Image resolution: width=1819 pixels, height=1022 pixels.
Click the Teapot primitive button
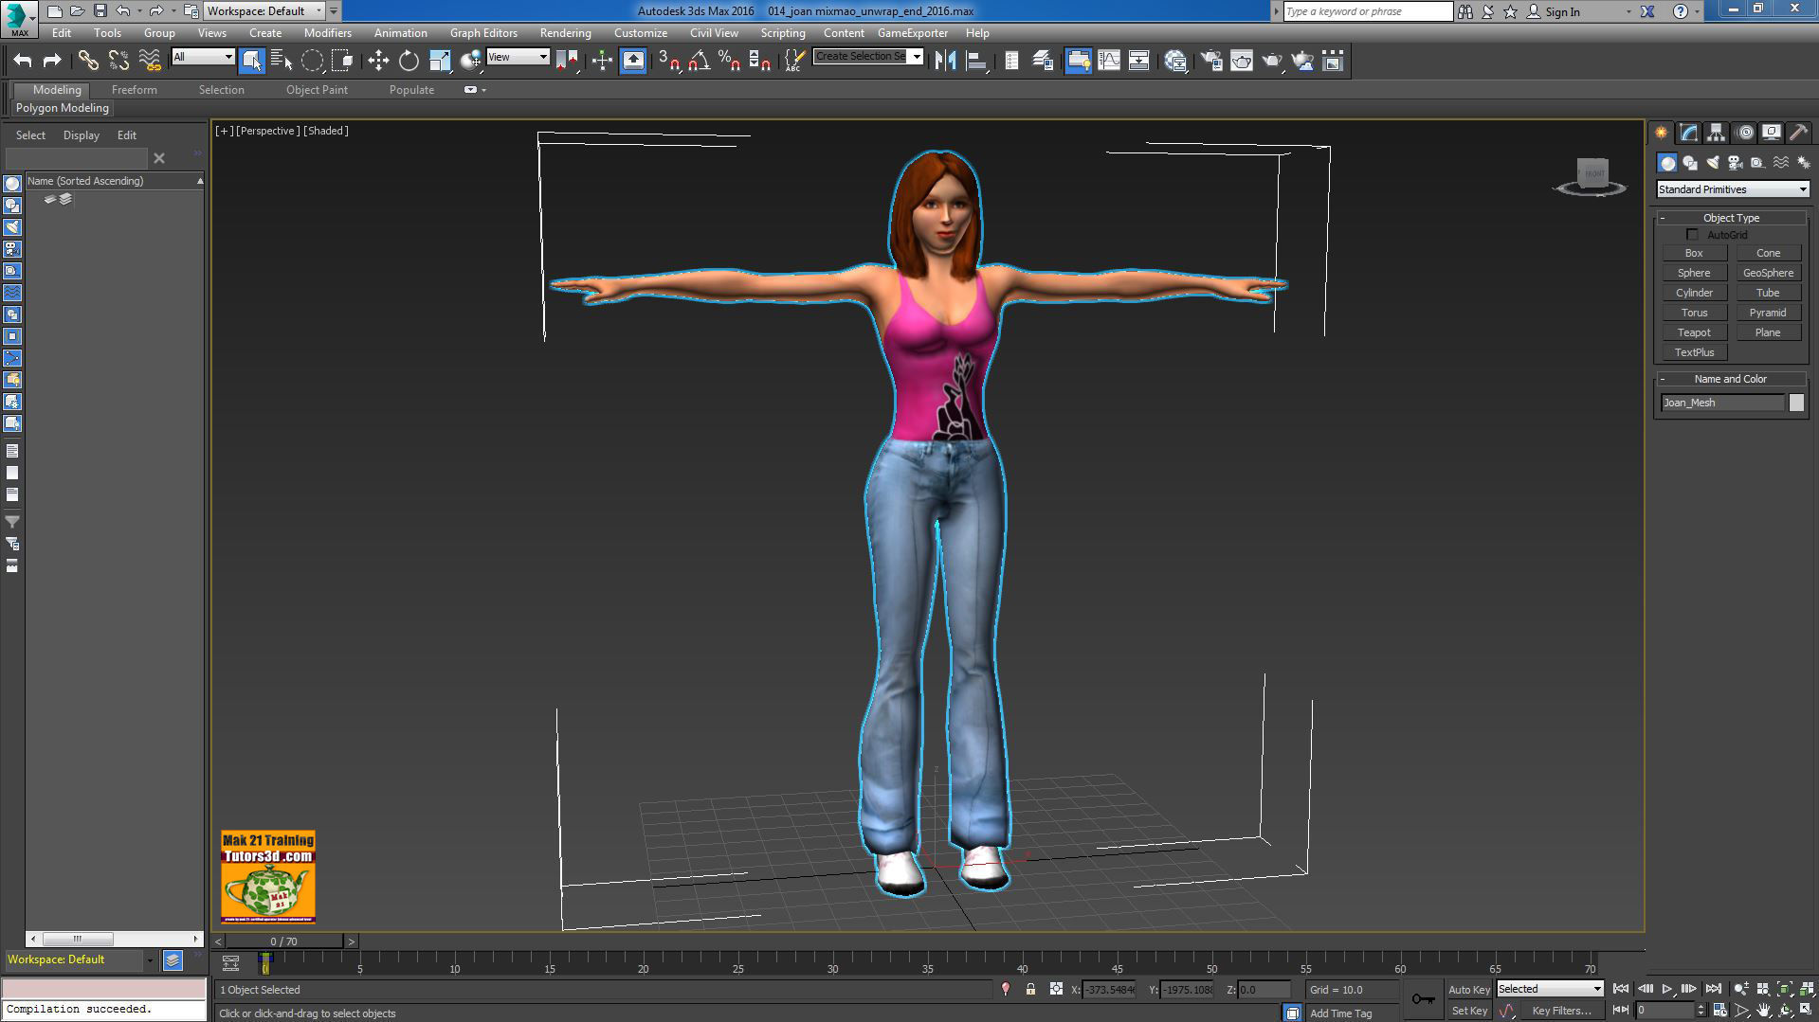click(x=1694, y=332)
